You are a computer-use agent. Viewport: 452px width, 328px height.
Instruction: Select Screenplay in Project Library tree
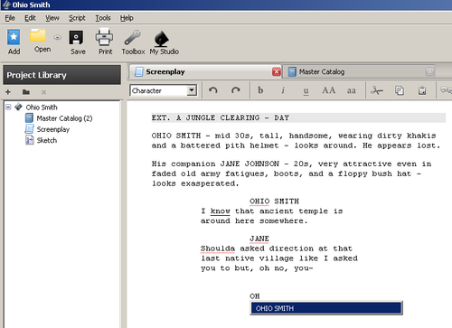point(53,129)
